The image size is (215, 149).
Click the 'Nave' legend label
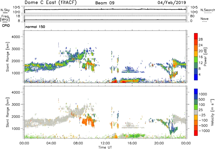click(205, 19)
